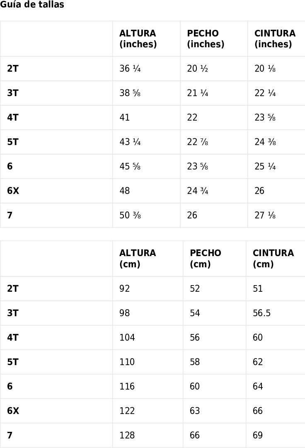Click the 56.5 waist value in cm table
305x448 pixels.
tap(261, 313)
